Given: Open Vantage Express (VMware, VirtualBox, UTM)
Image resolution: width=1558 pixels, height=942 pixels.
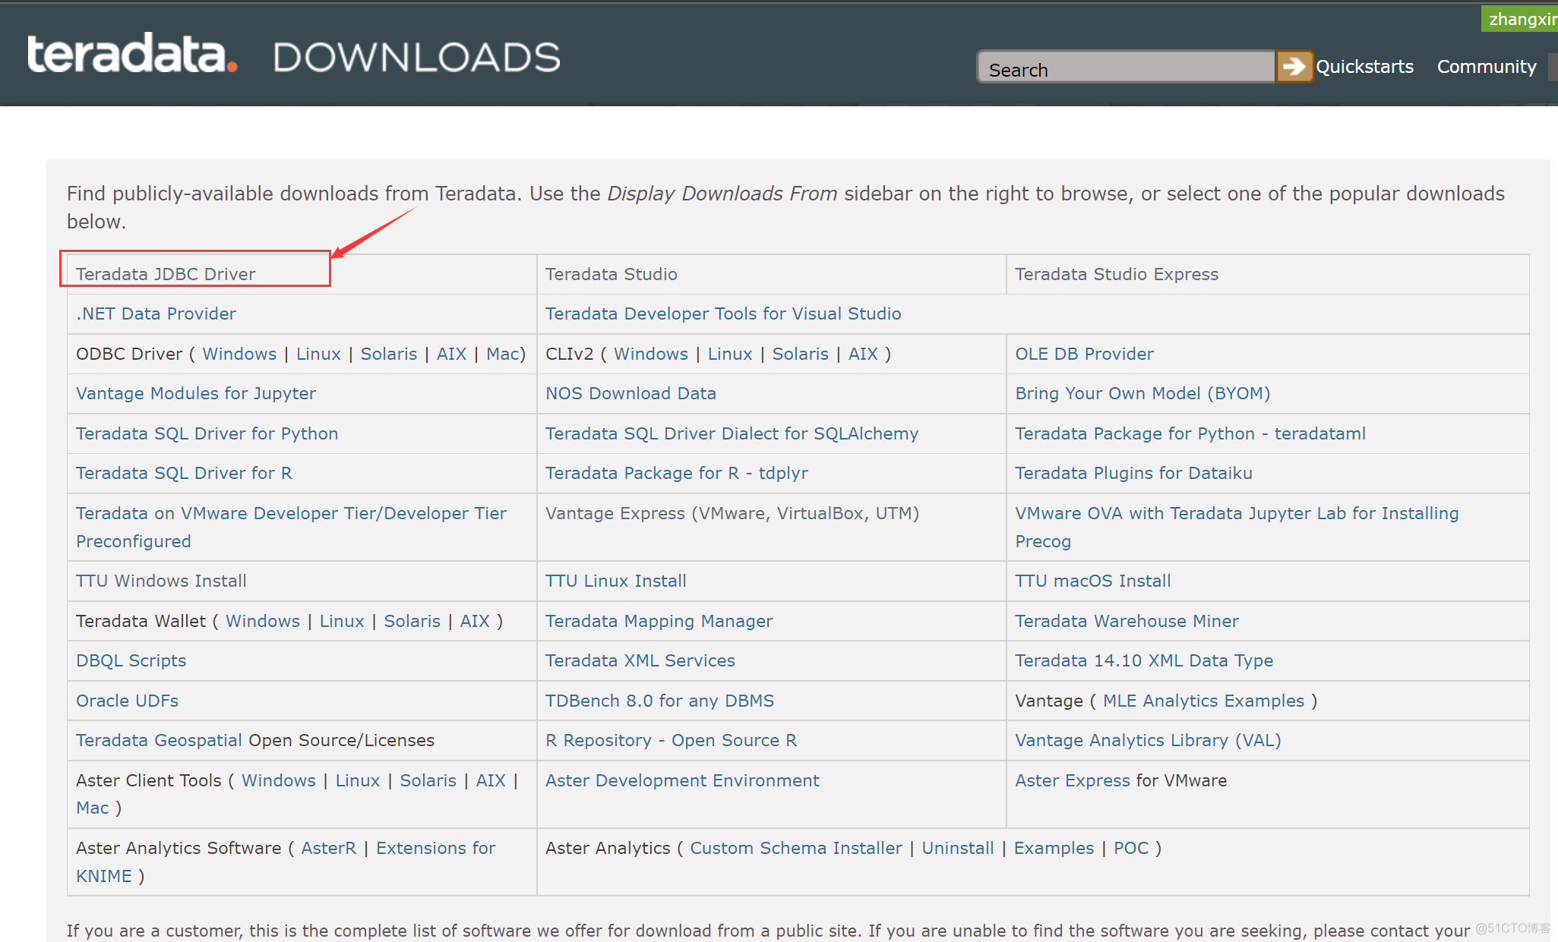Looking at the screenshot, I should tap(732, 513).
